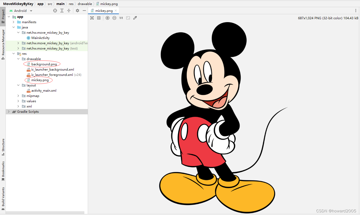This screenshot has height=215, width=360.
Task: Set image zoom to actual size 1:1
Action: (121, 18)
